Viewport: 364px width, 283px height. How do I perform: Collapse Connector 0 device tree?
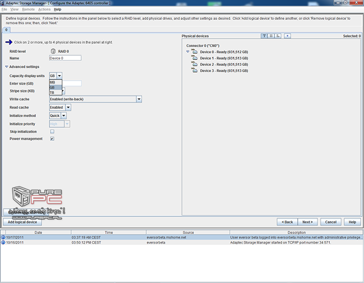pos(188,52)
